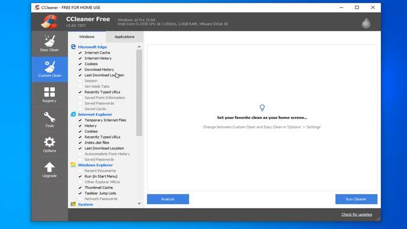Uncheck Internet Cache under Microsoft Edge
Image resolution: width=407 pixels, height=229 pixels.
click(x=80, y=53)
